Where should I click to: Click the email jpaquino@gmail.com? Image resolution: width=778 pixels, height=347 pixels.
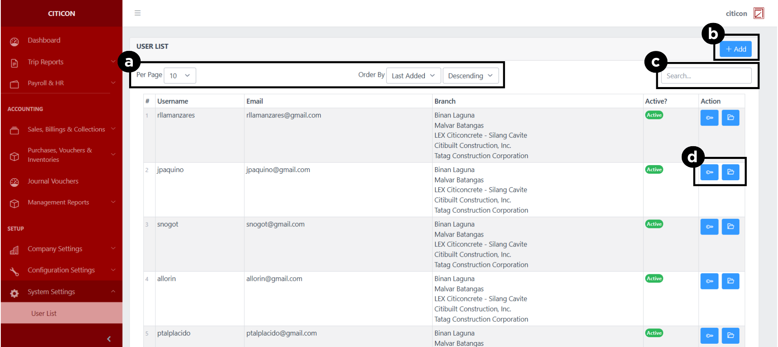tap(278, 170)
